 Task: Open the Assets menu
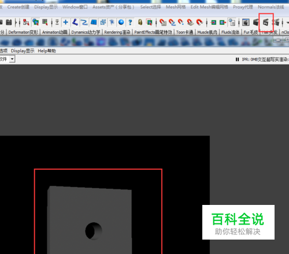pos(113,7)
